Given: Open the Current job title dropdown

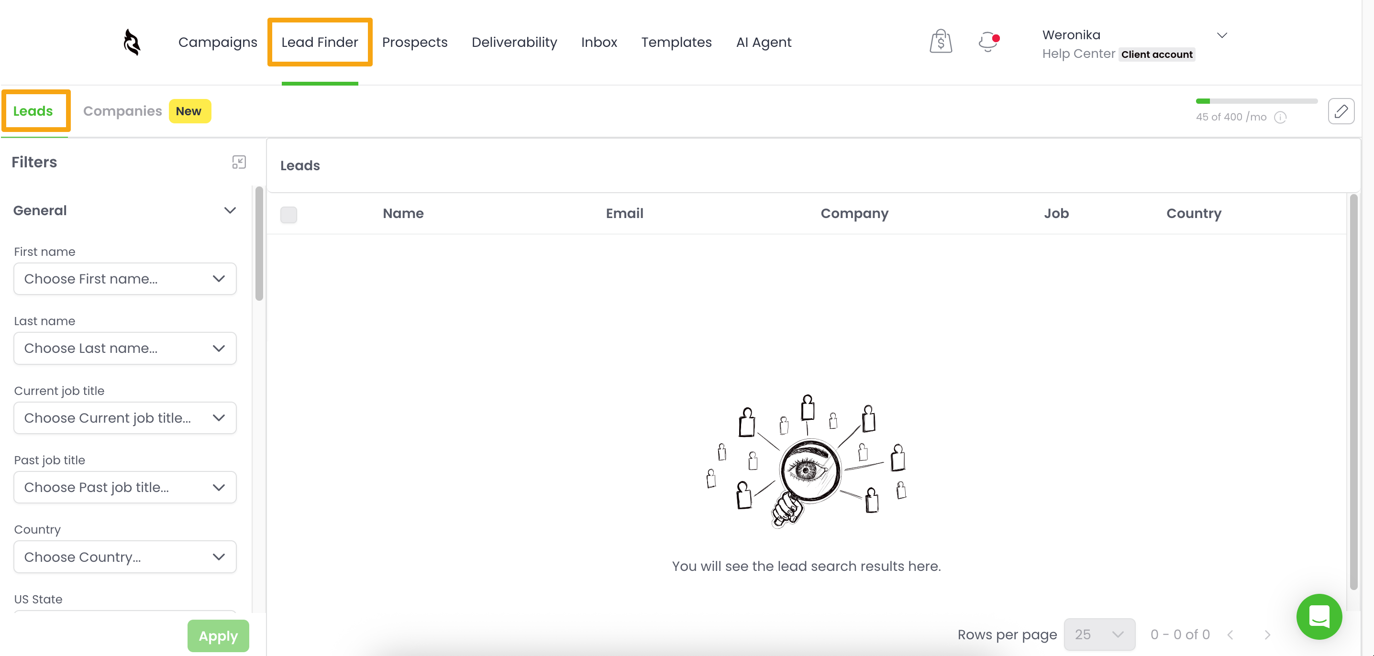Looking at the screenshot, I should pos(125,418).
